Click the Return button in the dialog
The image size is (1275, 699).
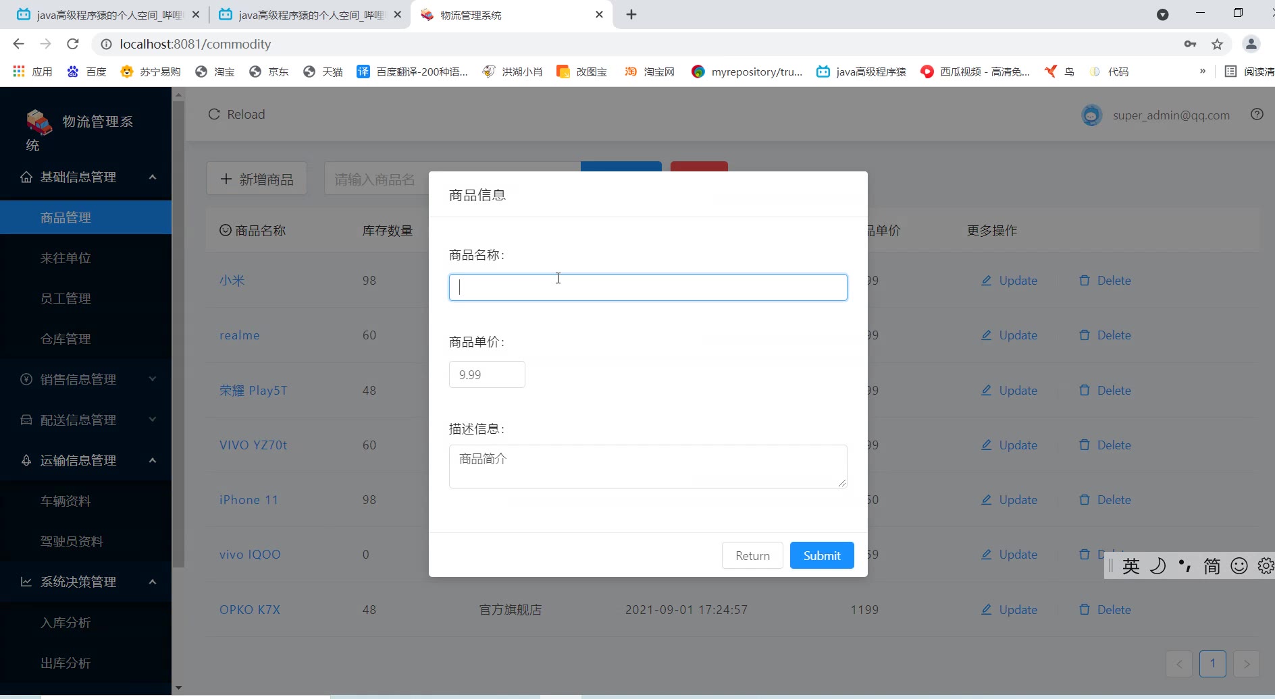click(752, 555)
